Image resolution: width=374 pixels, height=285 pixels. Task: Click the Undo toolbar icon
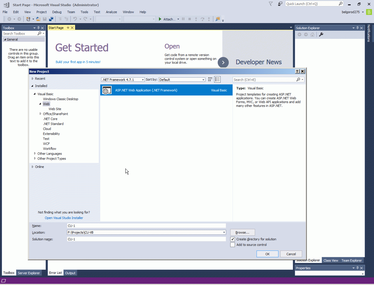pyautogui.click(x=75, y=19)
